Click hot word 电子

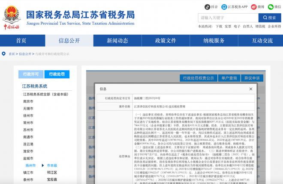(x=237, y=27)
